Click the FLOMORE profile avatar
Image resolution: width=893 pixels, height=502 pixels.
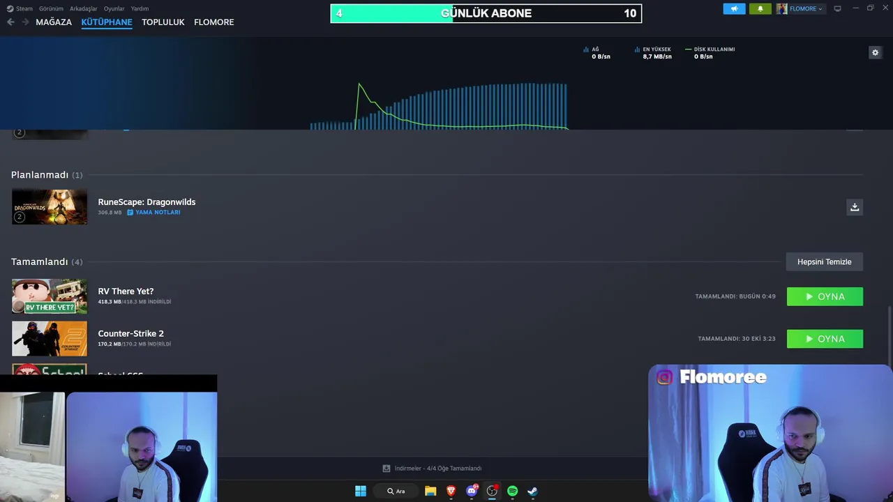781,8
